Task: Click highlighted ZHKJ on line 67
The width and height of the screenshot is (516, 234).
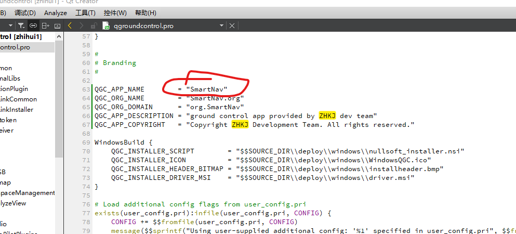Action: [x=240, y=125]
